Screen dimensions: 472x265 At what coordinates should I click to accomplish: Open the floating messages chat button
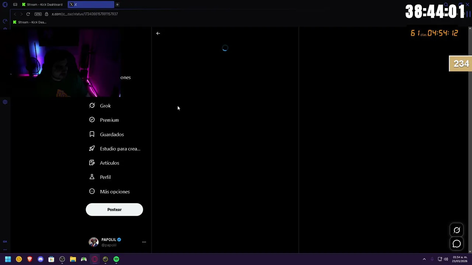pos(457,244)
